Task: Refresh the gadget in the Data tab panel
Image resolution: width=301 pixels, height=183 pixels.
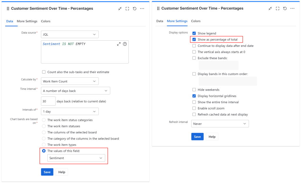Action: (135, 9)
